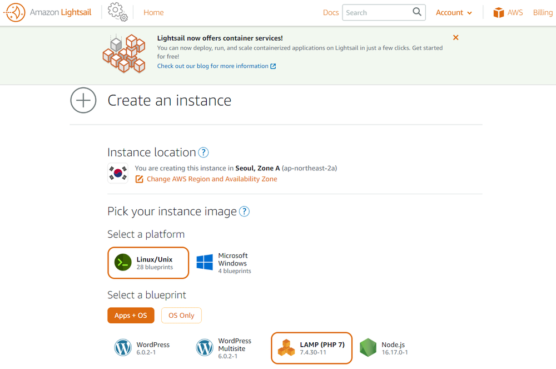Open the instance image help icon
The height and width of the screenshot is (369, 556).
244,211
